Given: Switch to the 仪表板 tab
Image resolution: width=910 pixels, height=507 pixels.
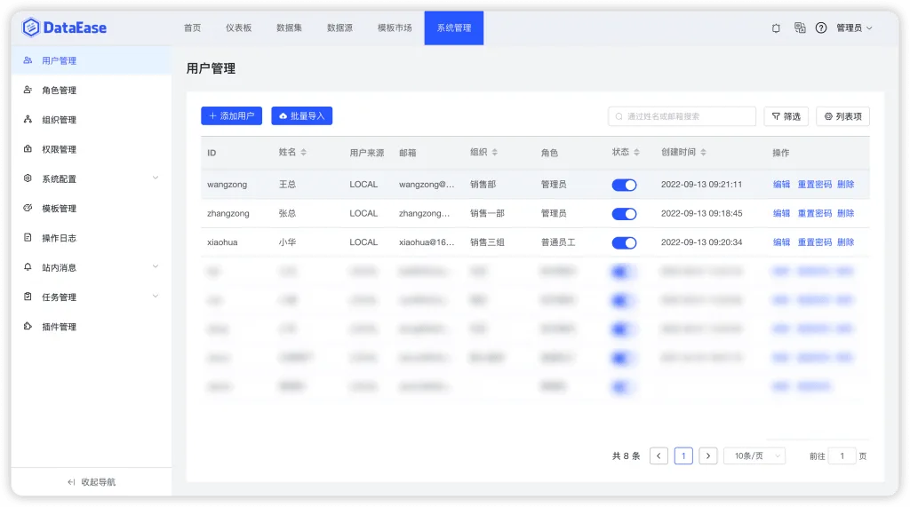Looking at the screenshot, I should [238, 28].
